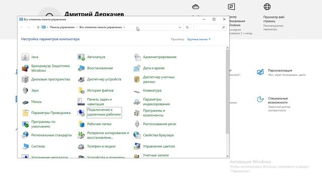Maximize the Control Panel window

point(214,19)
